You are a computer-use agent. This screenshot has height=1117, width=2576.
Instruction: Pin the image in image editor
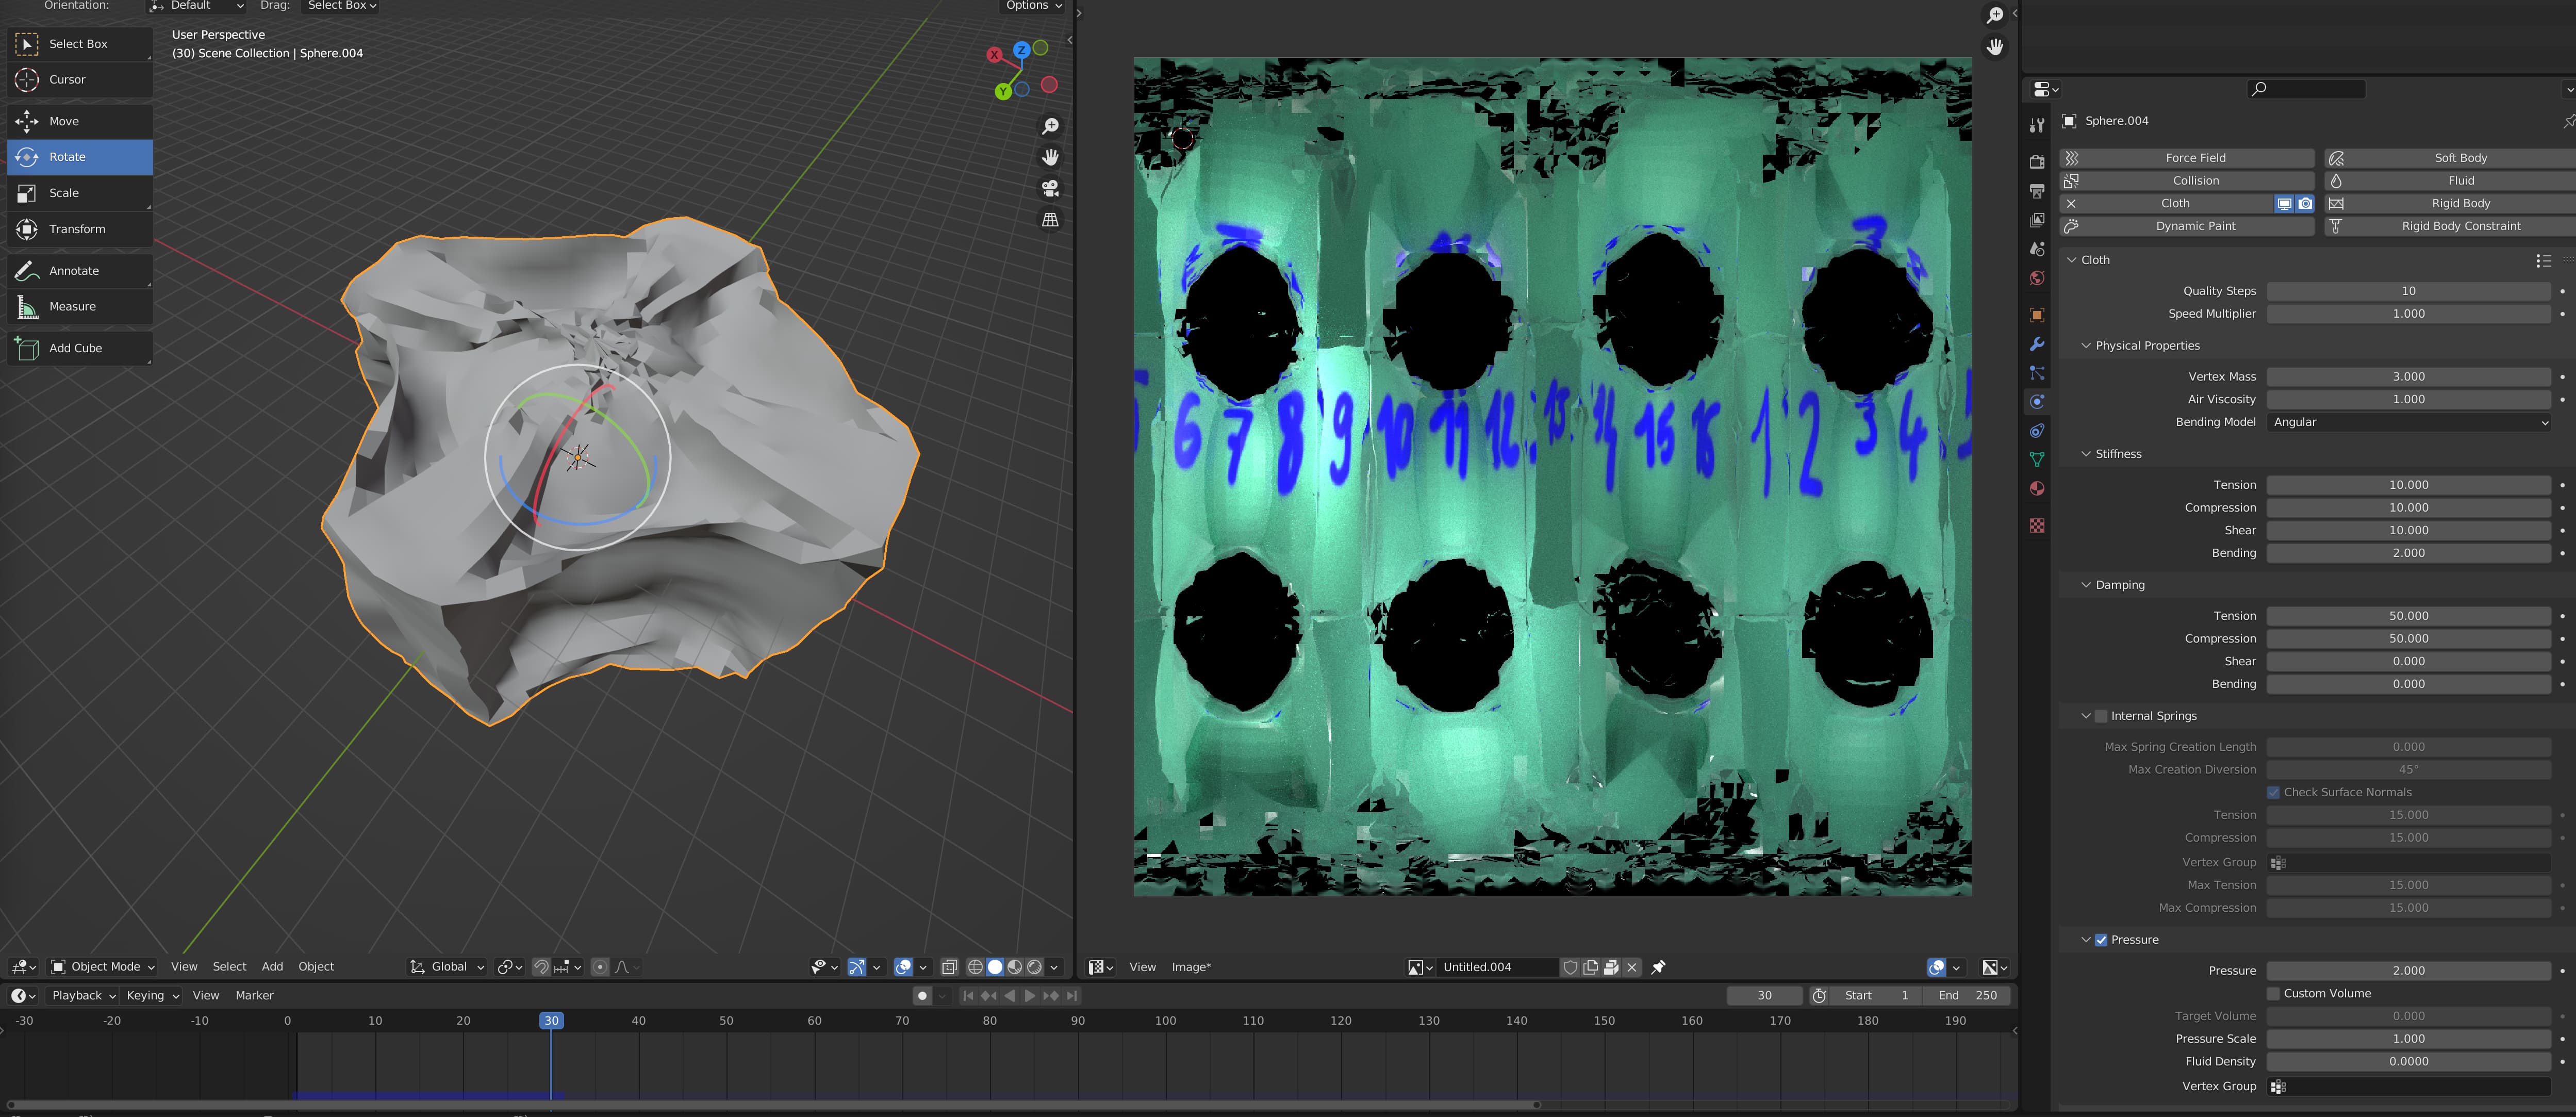point(1658,967)
